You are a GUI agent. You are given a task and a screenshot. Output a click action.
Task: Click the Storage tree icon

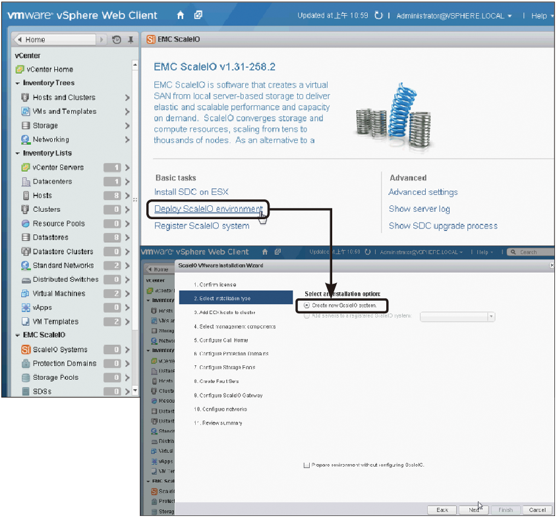25,126
